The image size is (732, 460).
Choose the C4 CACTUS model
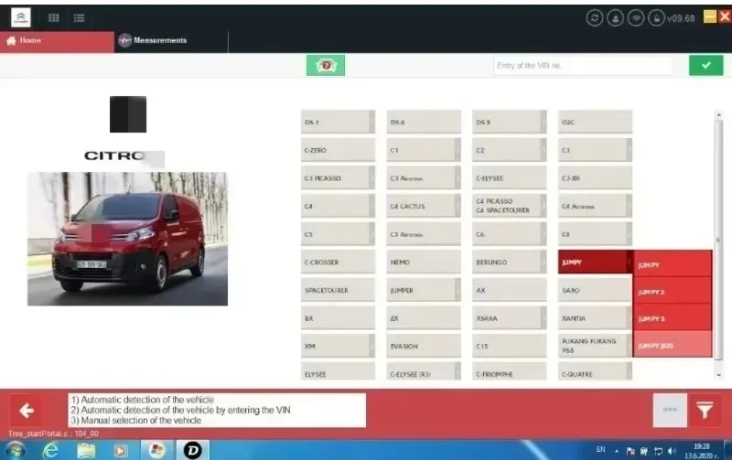(x=424, y=206)
